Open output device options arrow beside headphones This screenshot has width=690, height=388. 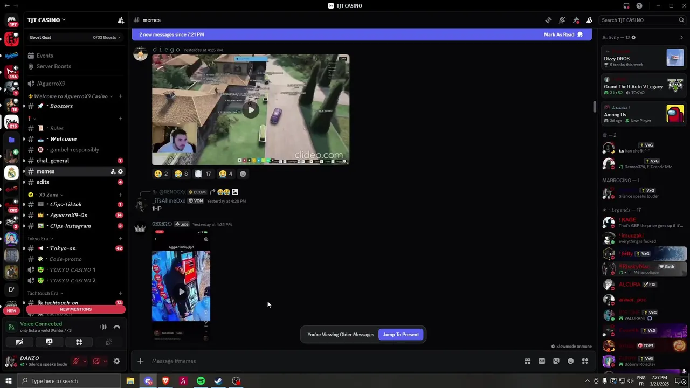point(105,361)
